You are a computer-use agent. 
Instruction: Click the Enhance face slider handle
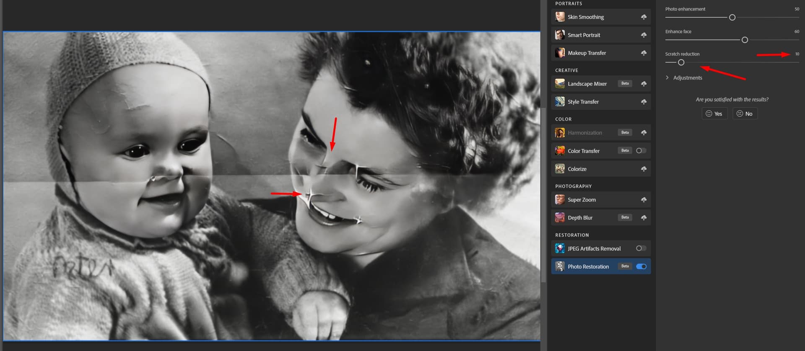(x=745, y=40)
